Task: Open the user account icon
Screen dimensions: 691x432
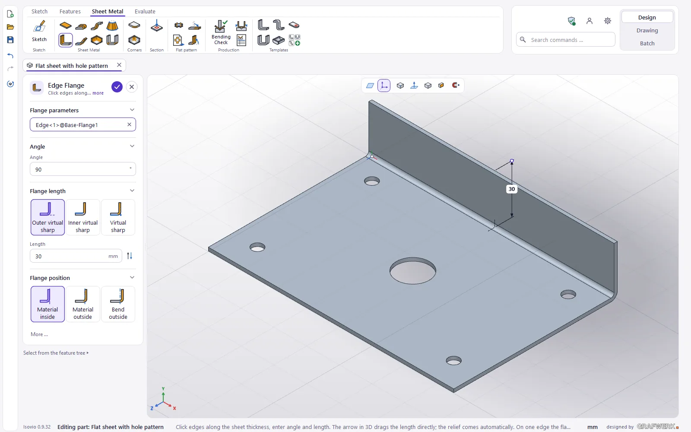Action: (590, 21)
